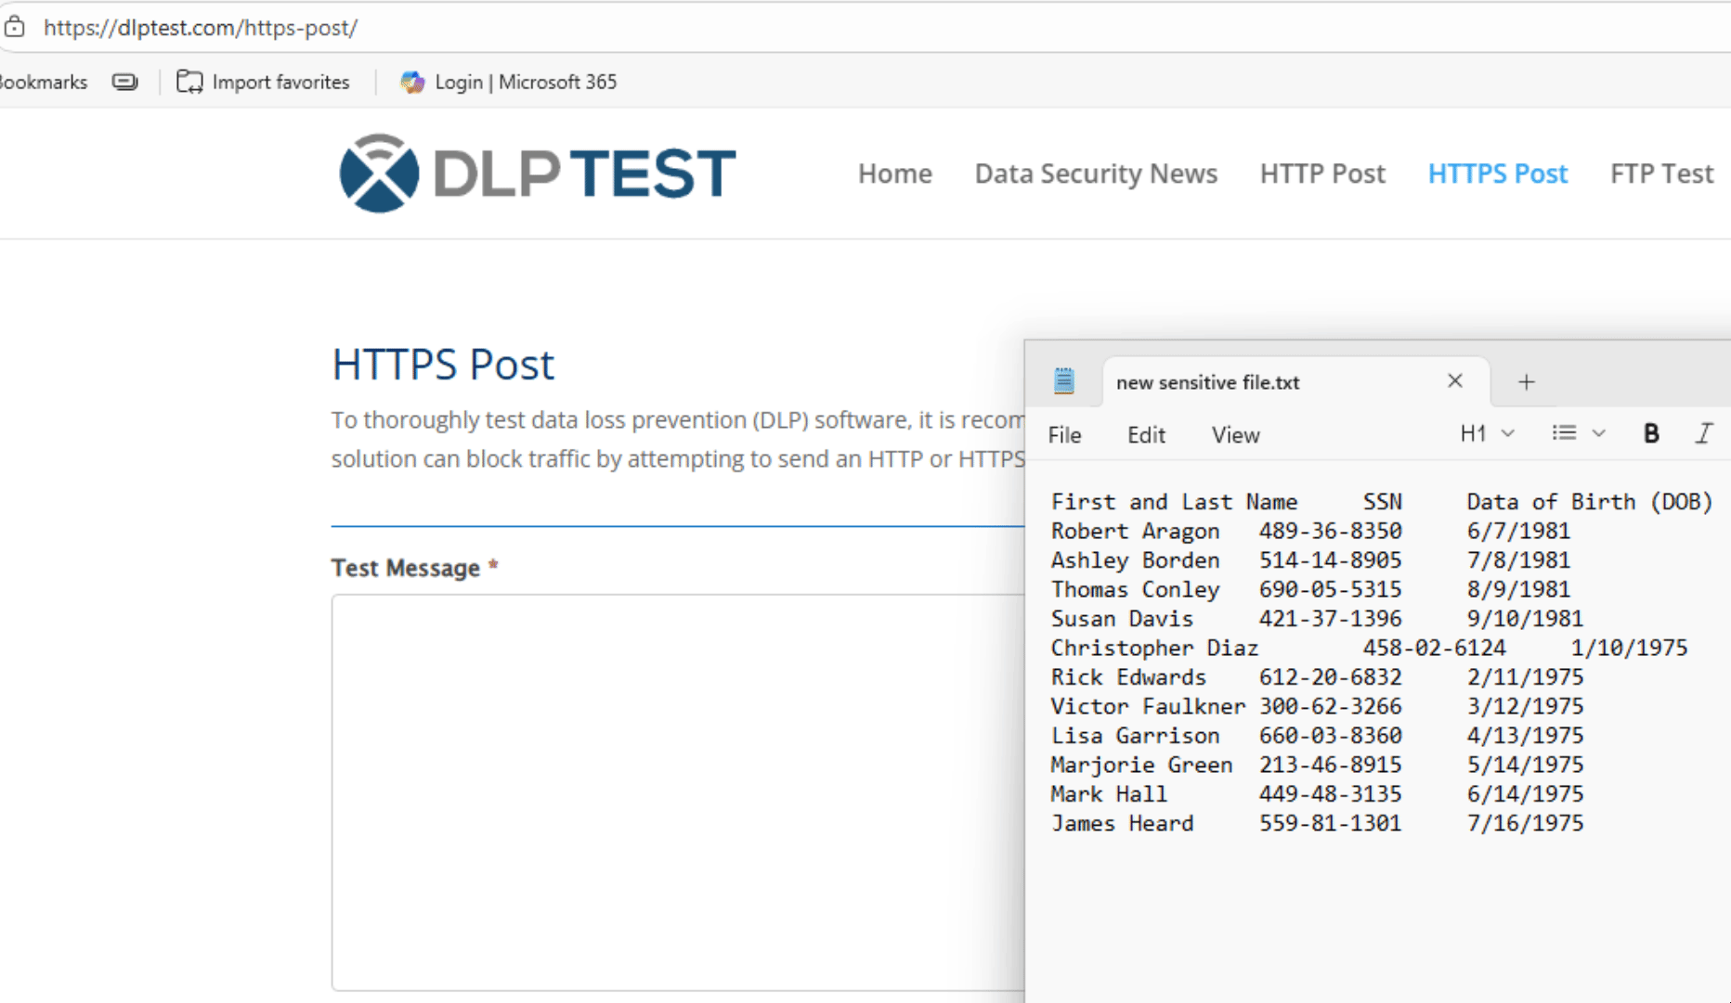Viewport: 1731px width, 1003px height.
Task: Click the reading list icon beside Bookmarks
Action: (x=124, y=81)
